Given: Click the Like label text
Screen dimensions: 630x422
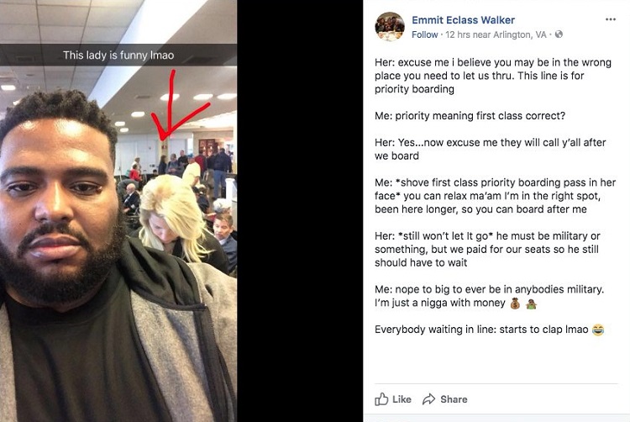Looking at the screenshot, I should pyautogui.click(x=402, y=399).
